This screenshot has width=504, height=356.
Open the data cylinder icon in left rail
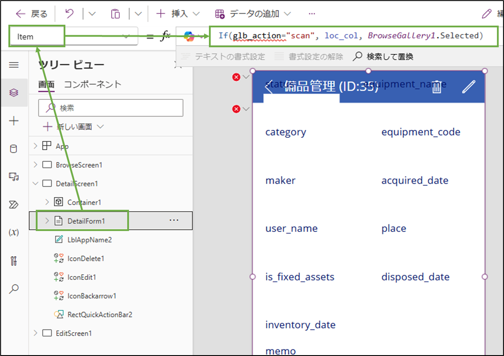pyautogui.click(x=14, y=149)
